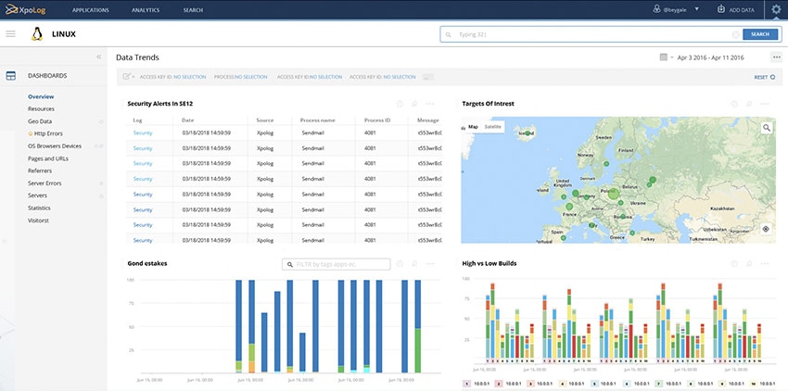Toggle legend entry number 10
Screen dimensions: 788x391
point(763,384)
